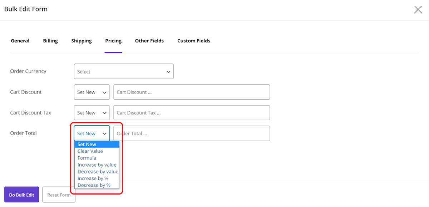Open Cart Discount operation dropdown

tap(92, 92)
